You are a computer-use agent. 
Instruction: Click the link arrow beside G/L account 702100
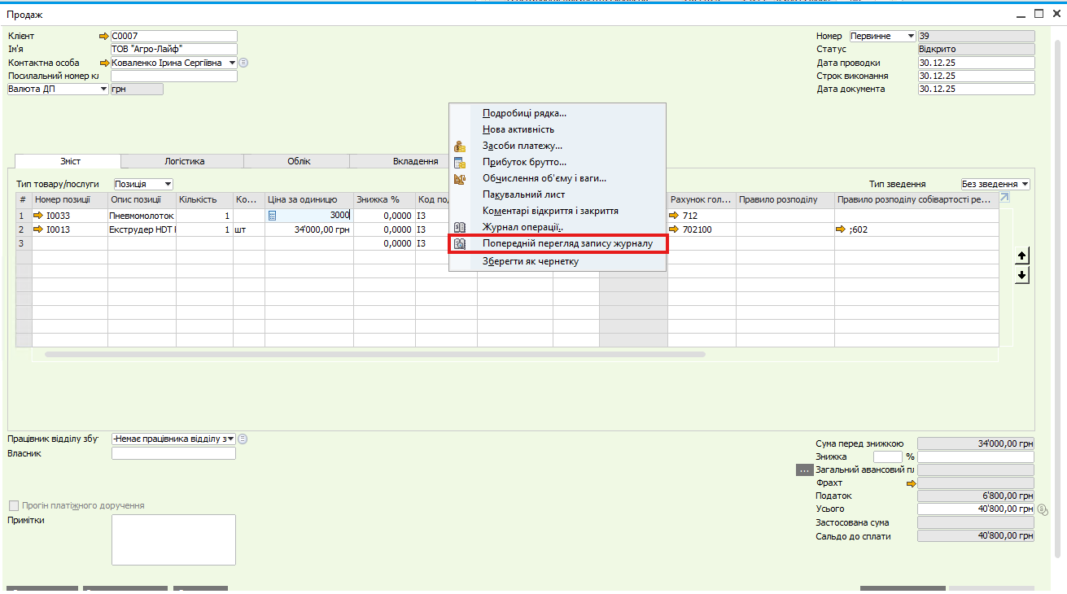[674, 229]
